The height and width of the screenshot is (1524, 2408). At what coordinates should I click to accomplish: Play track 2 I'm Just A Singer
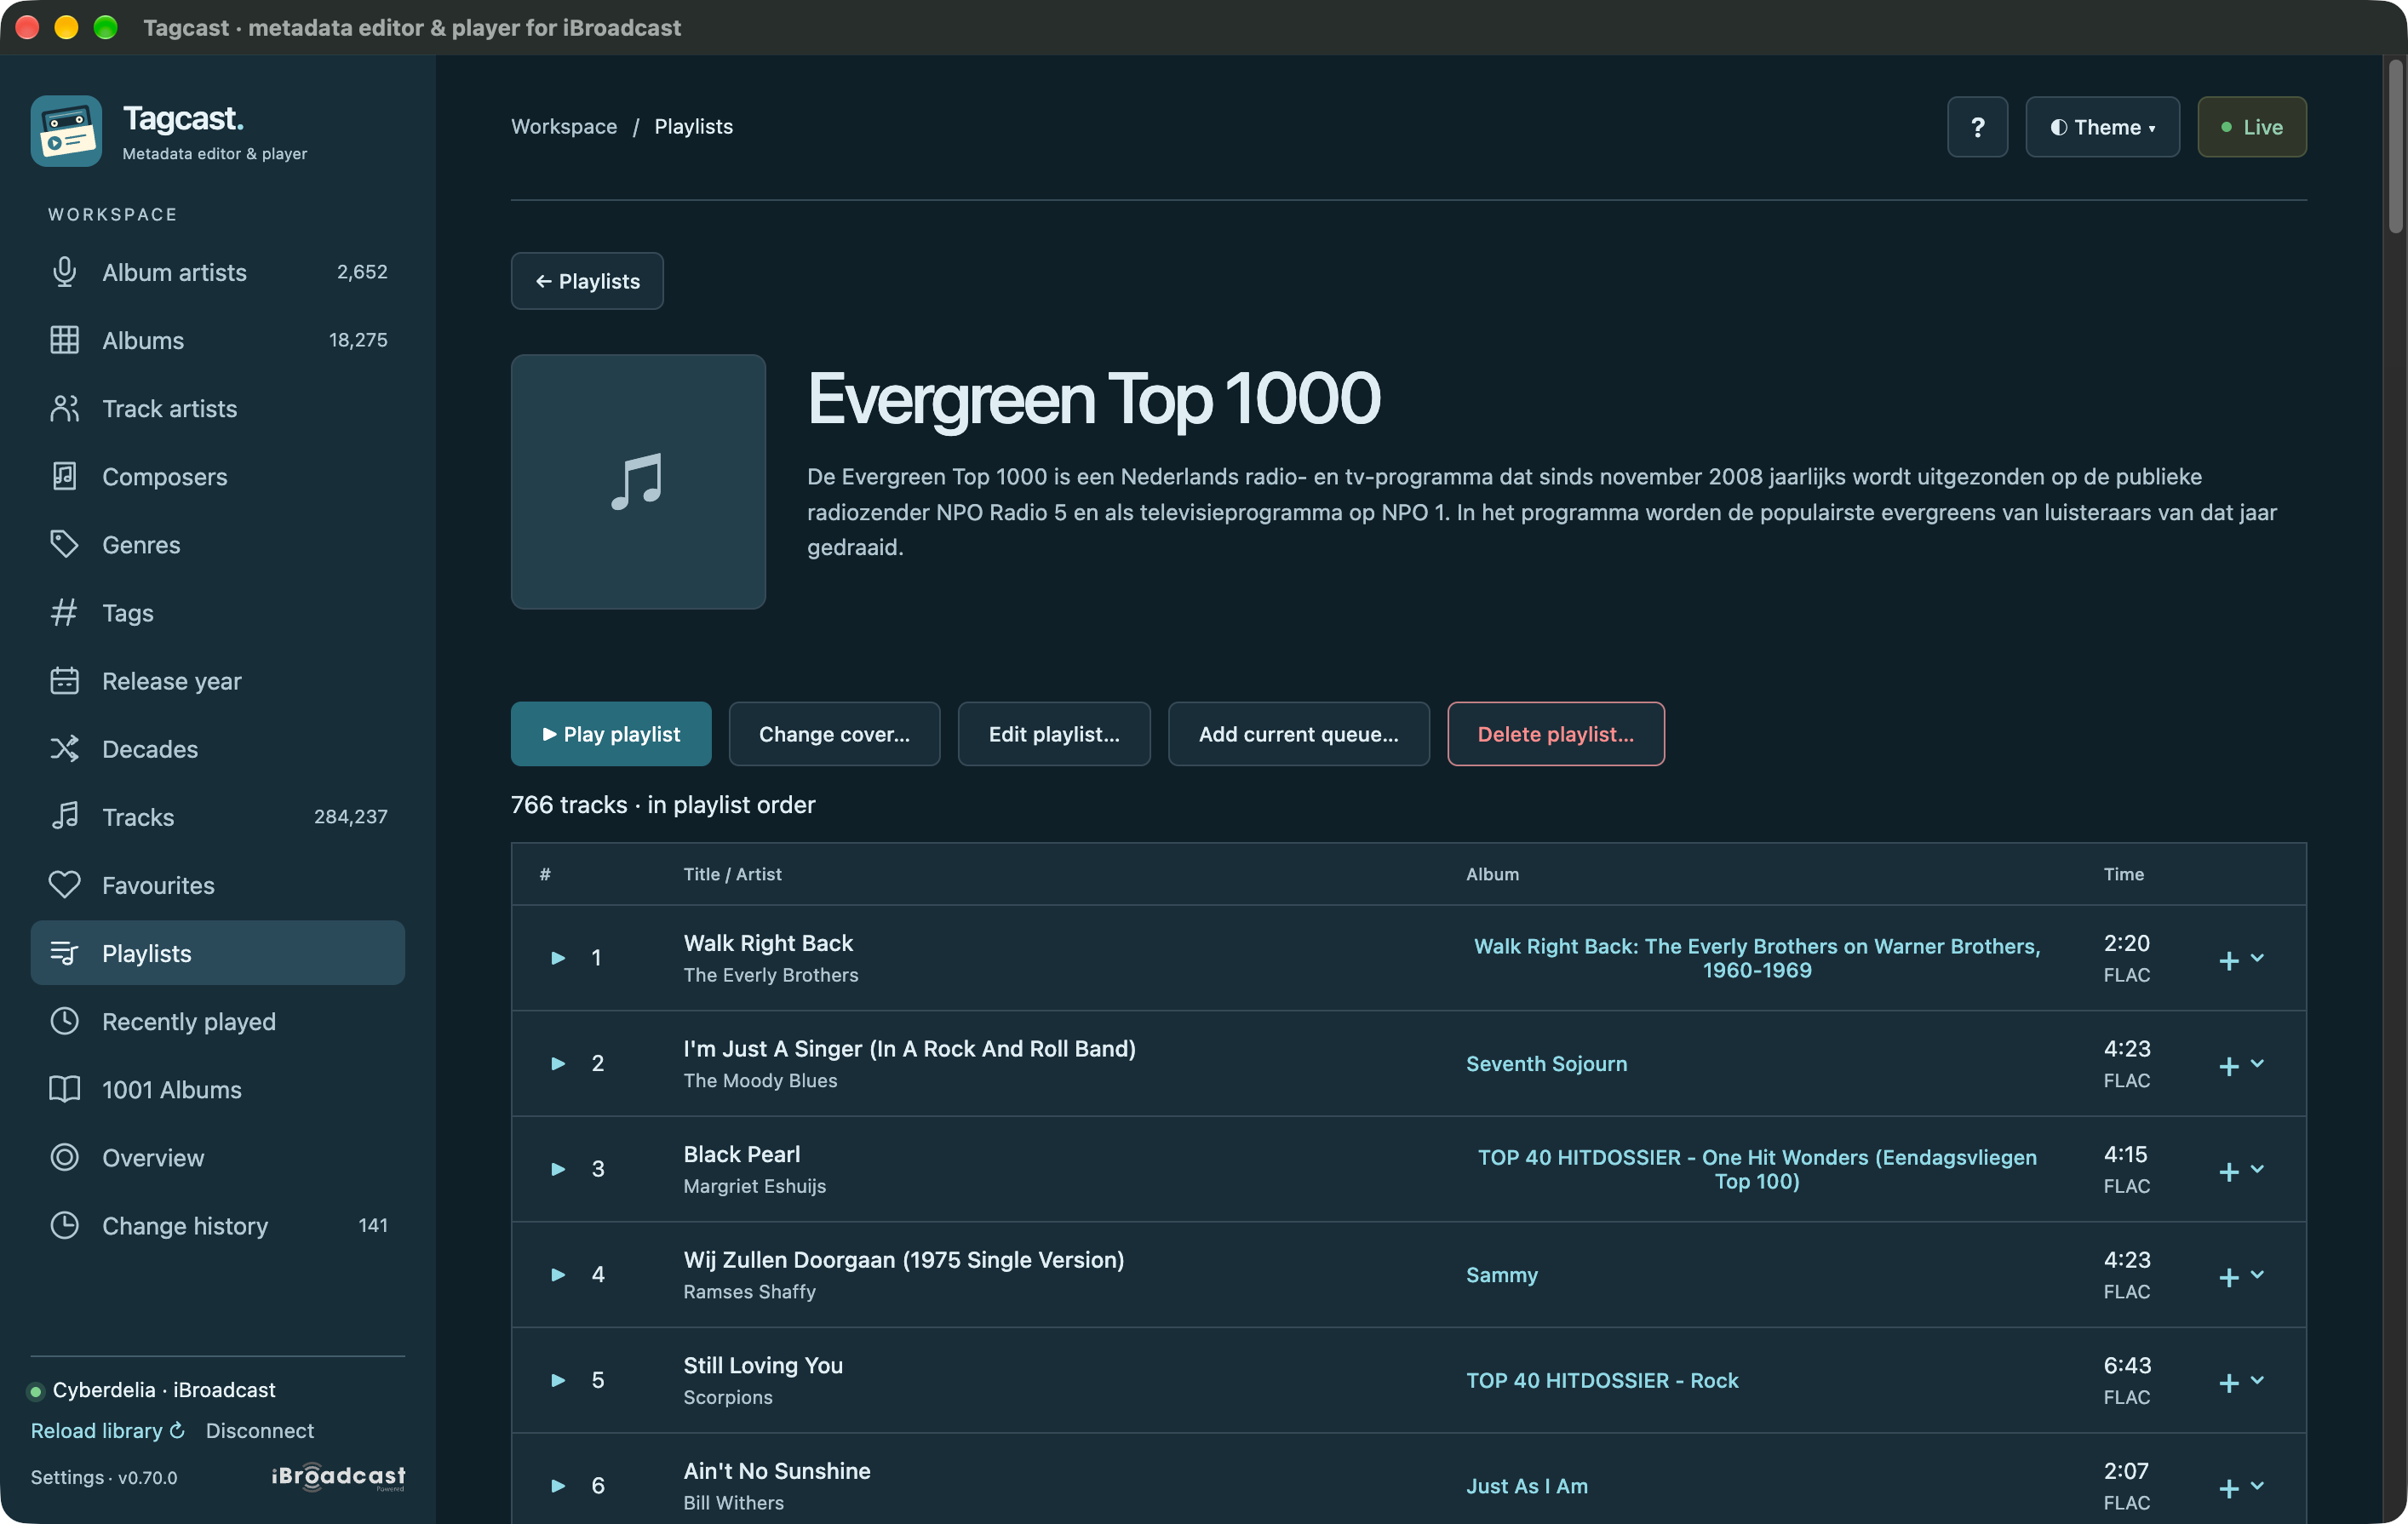click(x=558, y=1063)
